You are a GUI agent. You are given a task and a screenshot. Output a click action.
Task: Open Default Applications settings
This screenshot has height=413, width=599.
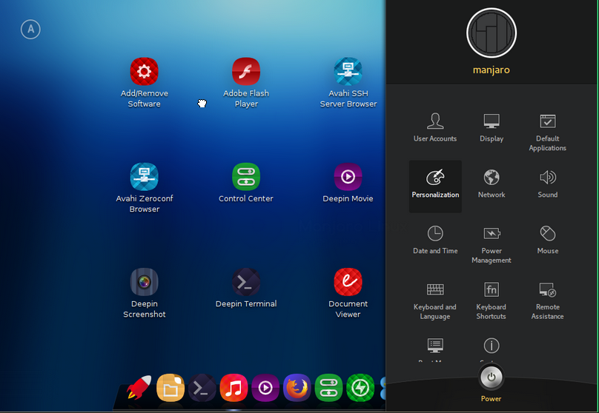547,132
